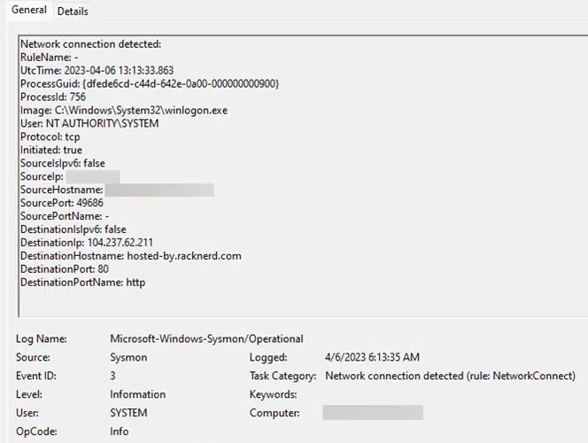Select the 'RuleName: -' line
This screenshot has width=588, height=443.
pos(49,58)
